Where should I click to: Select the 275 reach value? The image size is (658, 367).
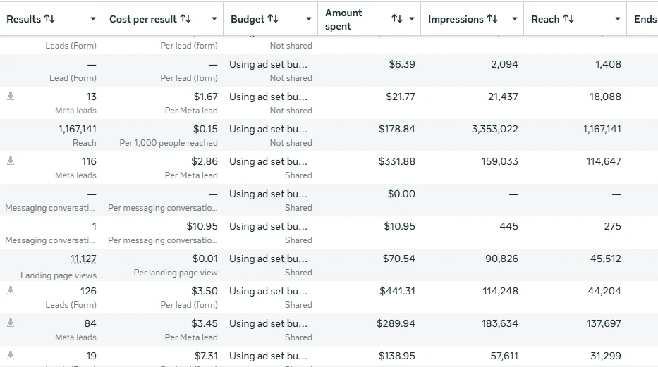[613, 226]
